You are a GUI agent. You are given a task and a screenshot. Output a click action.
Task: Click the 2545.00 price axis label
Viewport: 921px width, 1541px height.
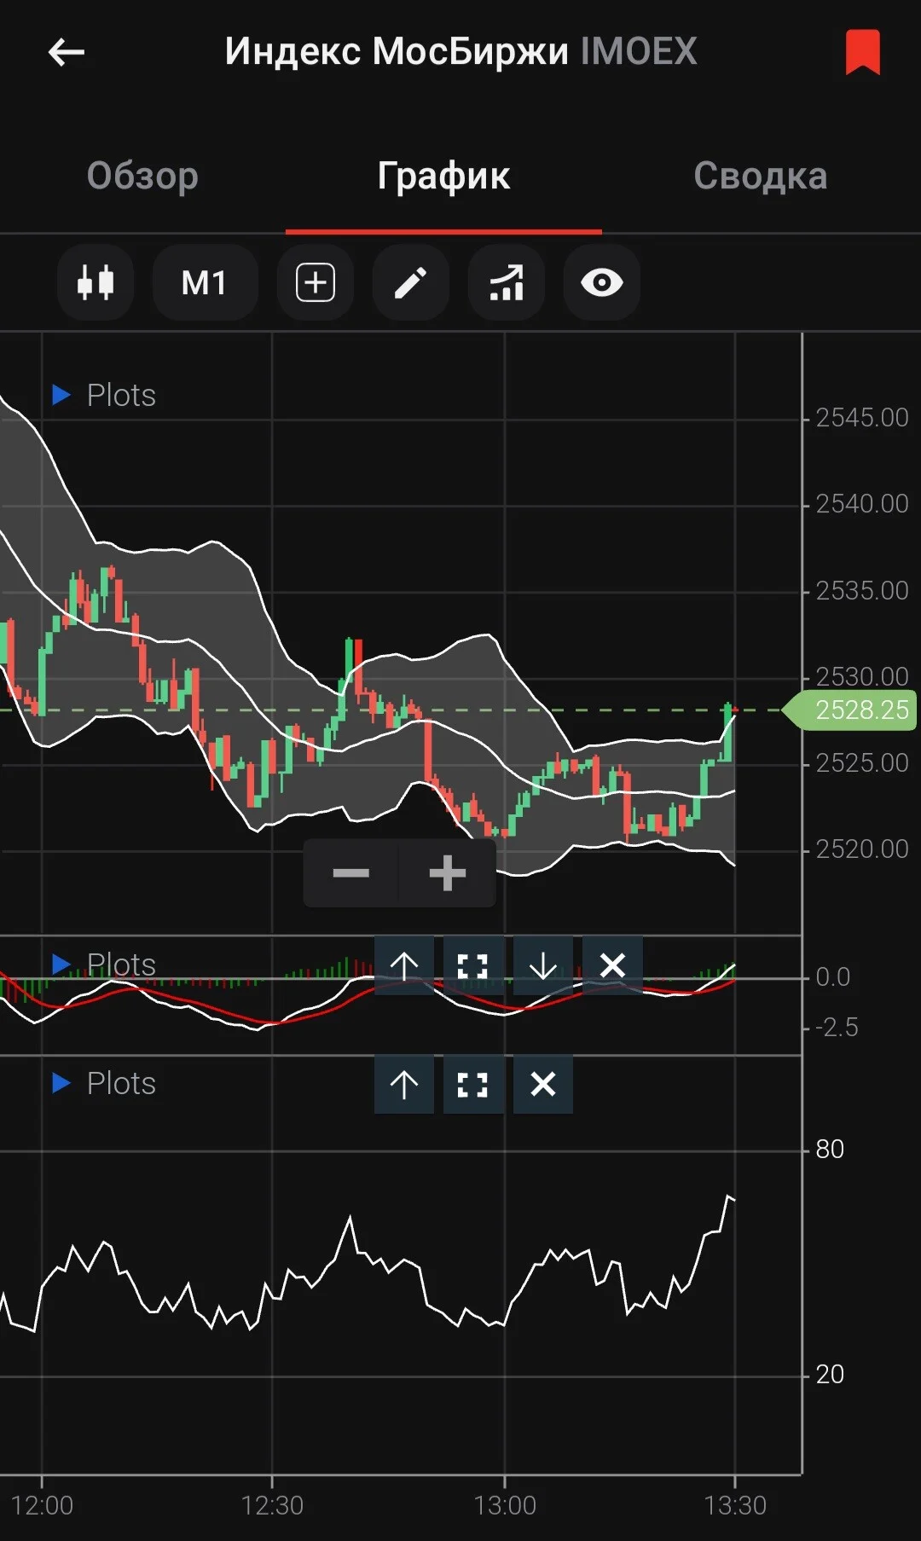pyautogui.click(x=862, y=417)
